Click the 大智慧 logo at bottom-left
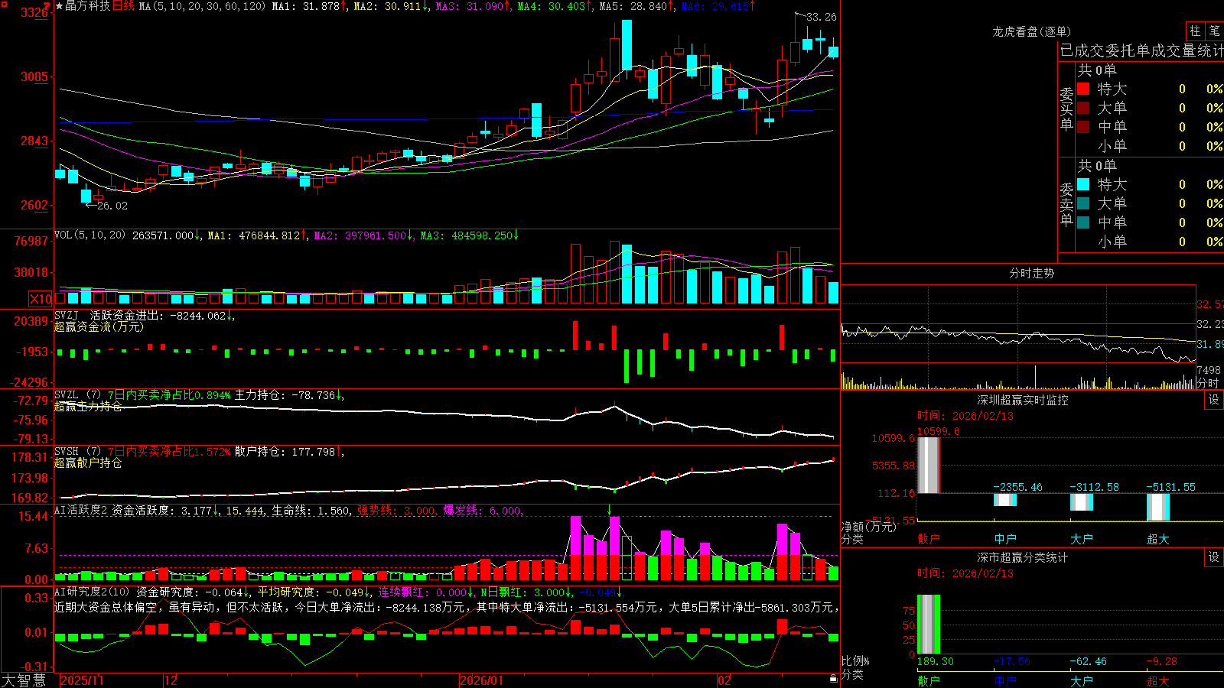 click(24, 680)
